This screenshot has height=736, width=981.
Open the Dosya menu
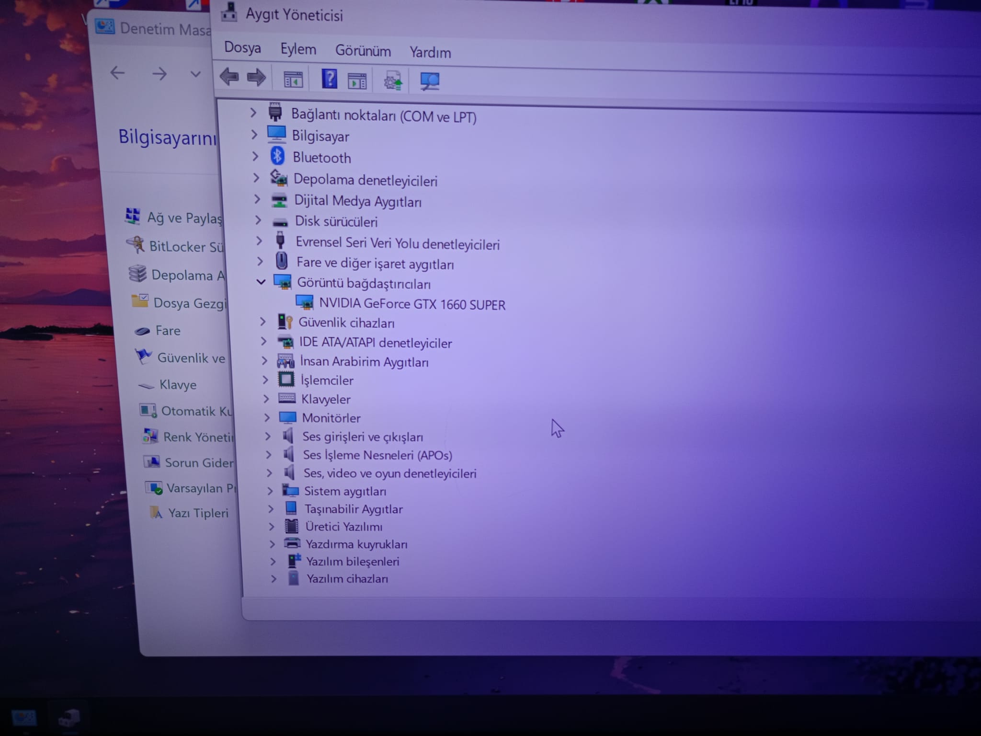[242, 48]
